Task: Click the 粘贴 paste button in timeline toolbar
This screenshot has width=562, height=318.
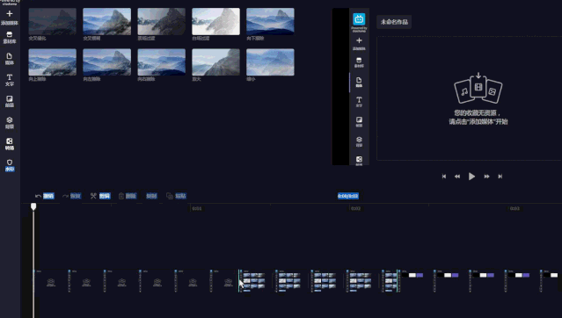Action: pos(176,196)
